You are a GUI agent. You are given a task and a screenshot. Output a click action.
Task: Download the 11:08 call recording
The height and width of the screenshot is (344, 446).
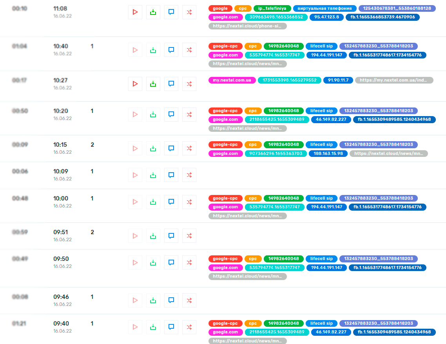pyautogui.click(x=153, y=12)
